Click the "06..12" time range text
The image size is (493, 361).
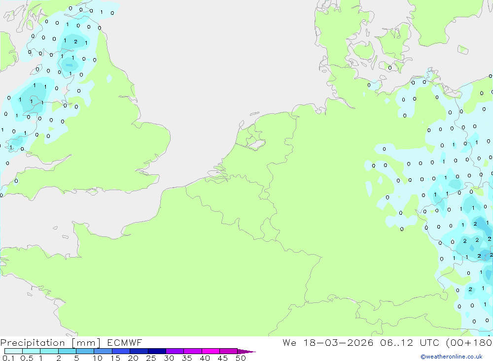point(396,342)
